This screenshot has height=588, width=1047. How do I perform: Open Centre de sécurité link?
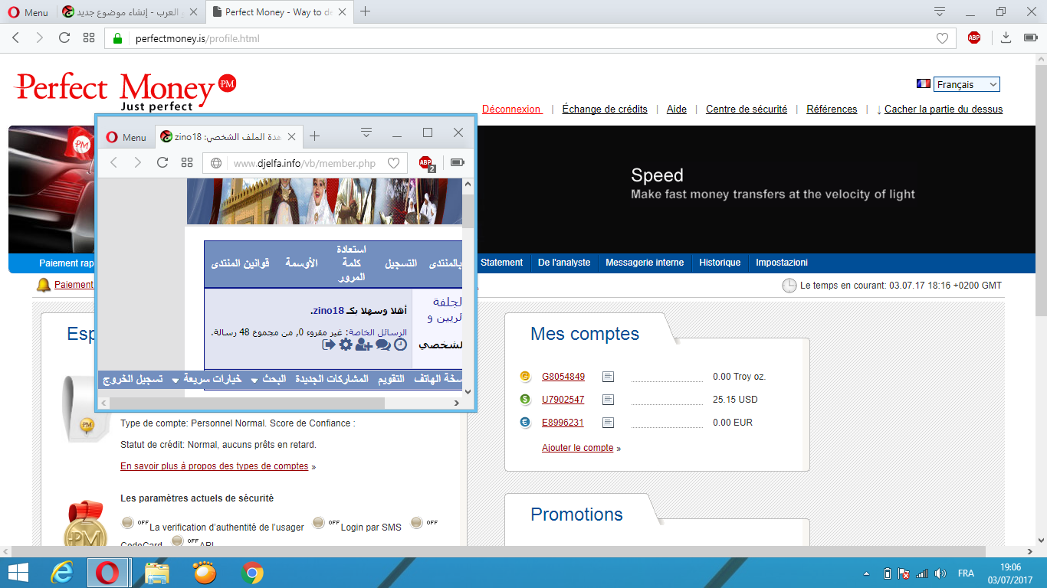(747, 109)
